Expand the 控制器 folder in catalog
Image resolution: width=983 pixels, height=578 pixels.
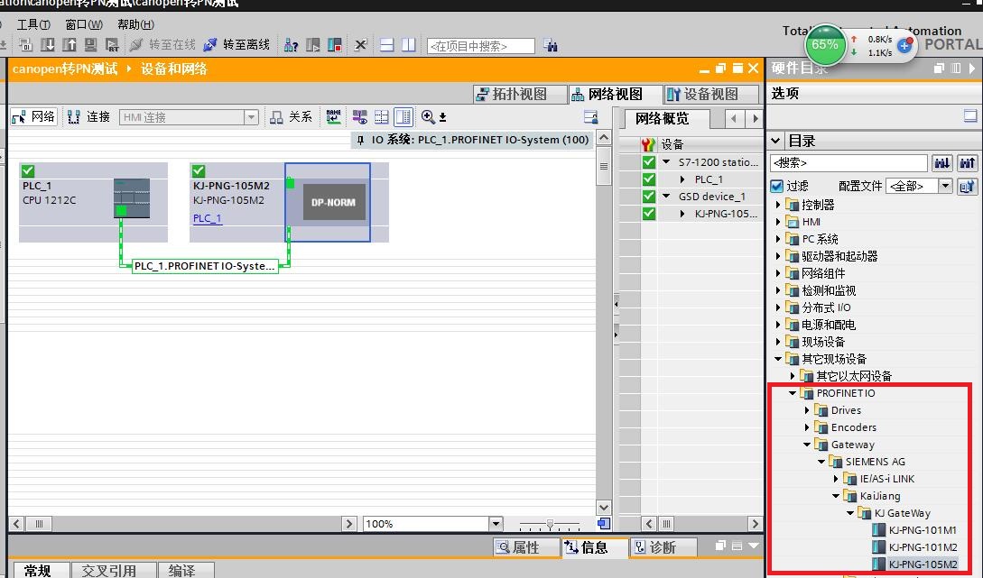tap(779, 205)
